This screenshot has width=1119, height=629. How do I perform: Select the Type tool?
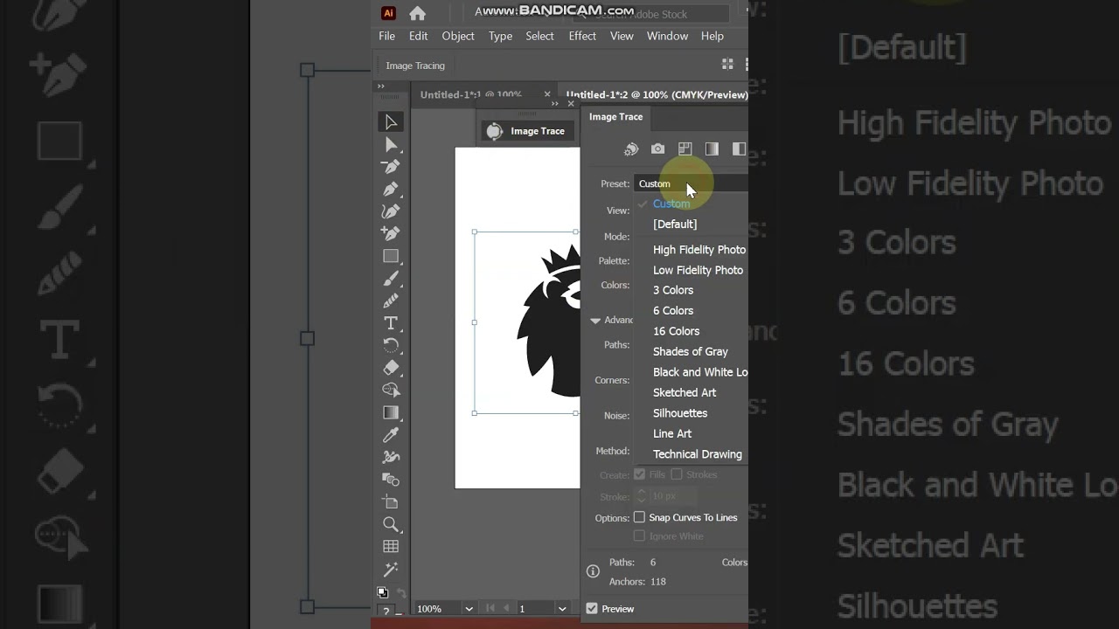click(391, 323)
